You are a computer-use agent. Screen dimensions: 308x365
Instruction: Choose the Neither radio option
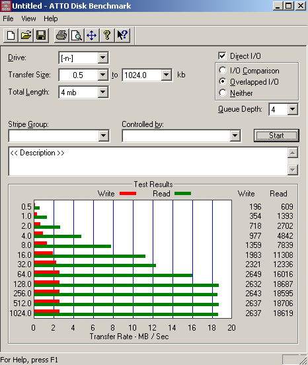pyautogui.click(x=223, y=93)
